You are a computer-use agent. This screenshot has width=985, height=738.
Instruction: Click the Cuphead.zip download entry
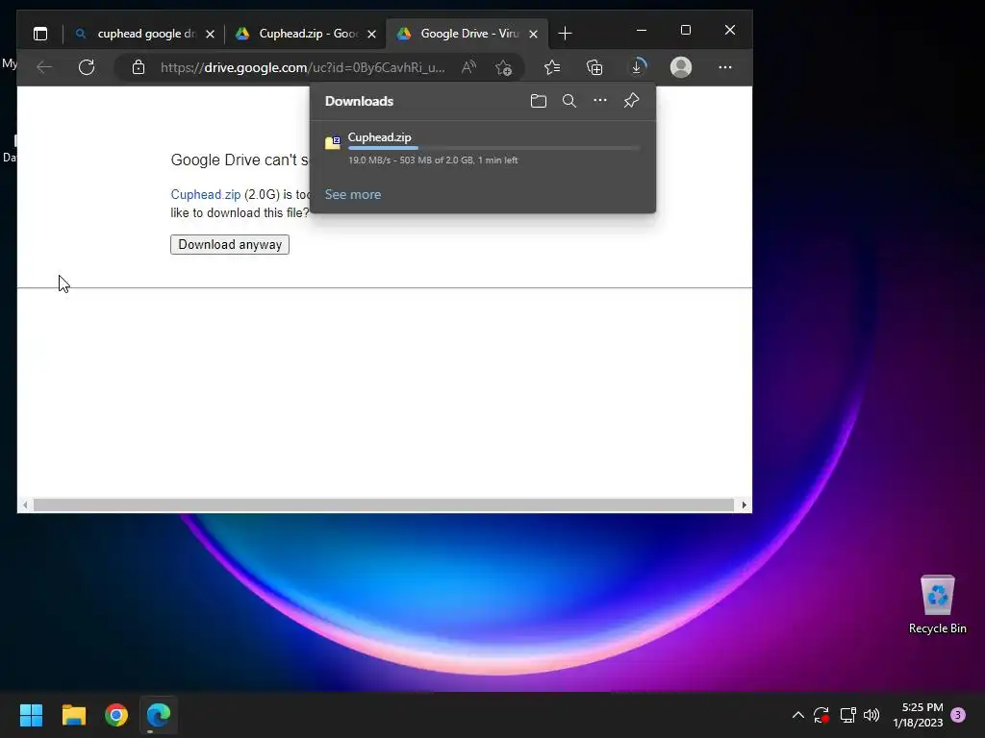pyautogui.click(x=483, y=149)
